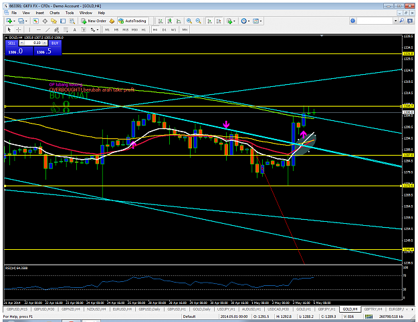The image size is (418, 322).
Task: Choose the trendline drawing tool
Action: pyautogui.click(x=47, y=29)
